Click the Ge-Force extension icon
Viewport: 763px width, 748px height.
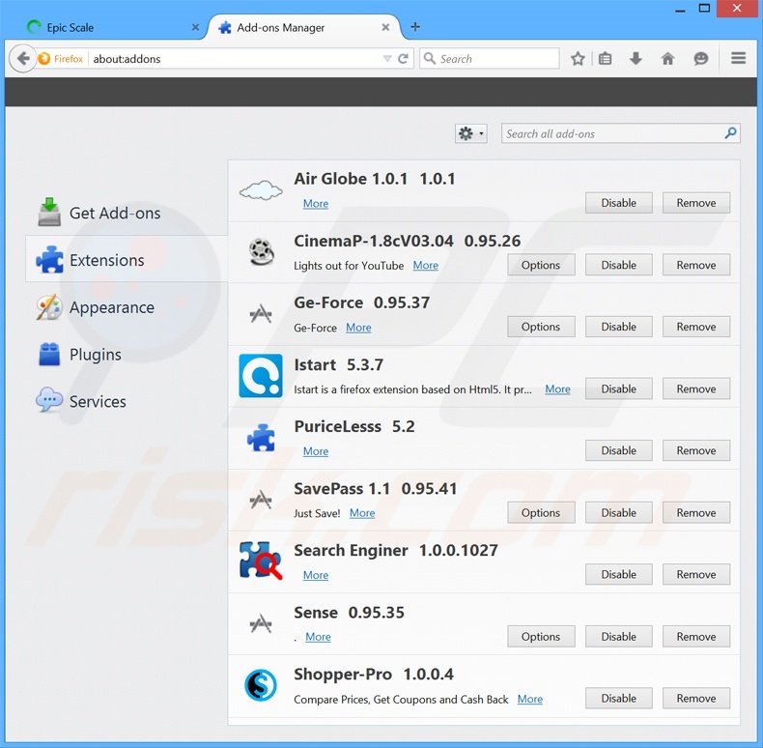coord(261,314)
